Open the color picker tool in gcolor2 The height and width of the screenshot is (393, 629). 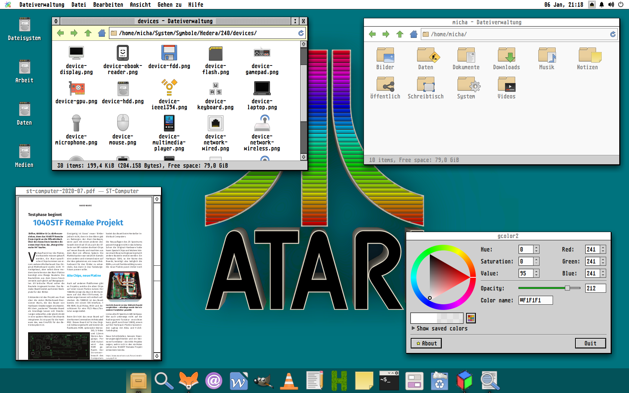pos(471,318)
